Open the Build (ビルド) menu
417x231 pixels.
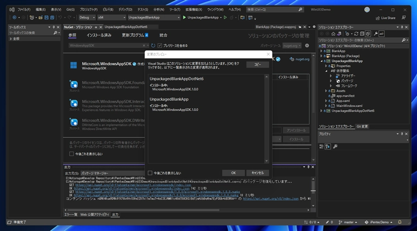[108, 9]
